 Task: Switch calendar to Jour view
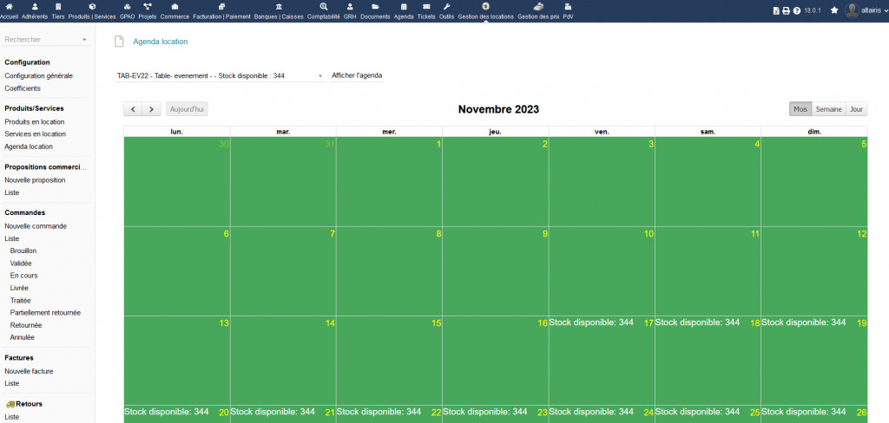856,109
